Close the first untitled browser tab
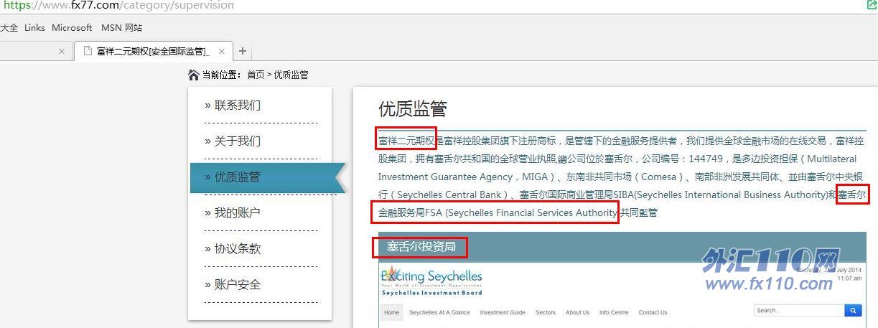The image size is (878, 328). point(61,51)
